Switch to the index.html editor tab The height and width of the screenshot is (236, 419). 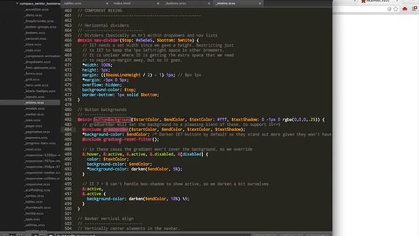click(122, 3)
